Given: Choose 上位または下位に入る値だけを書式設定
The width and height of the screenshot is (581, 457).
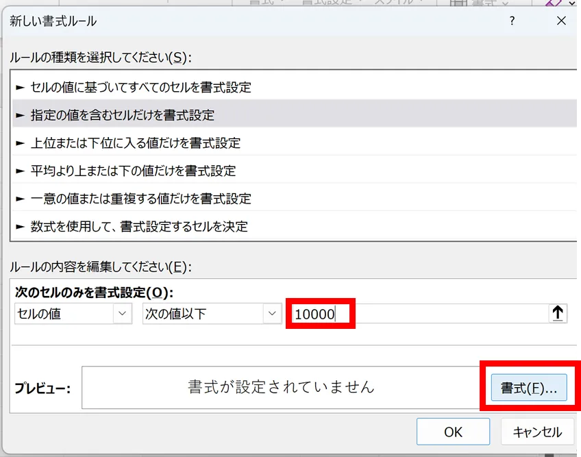Looking at the screenshot, I should coord(135,143).
